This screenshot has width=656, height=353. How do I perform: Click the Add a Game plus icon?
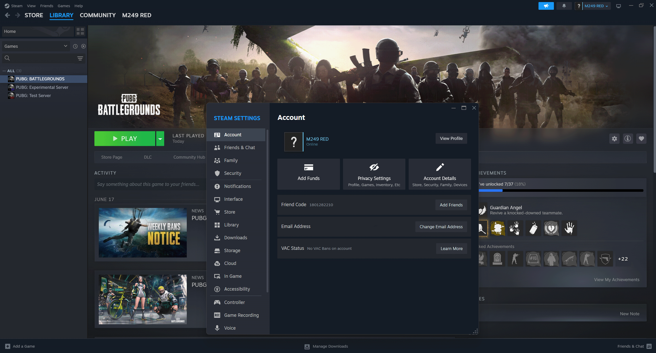[x=8, y=346]
